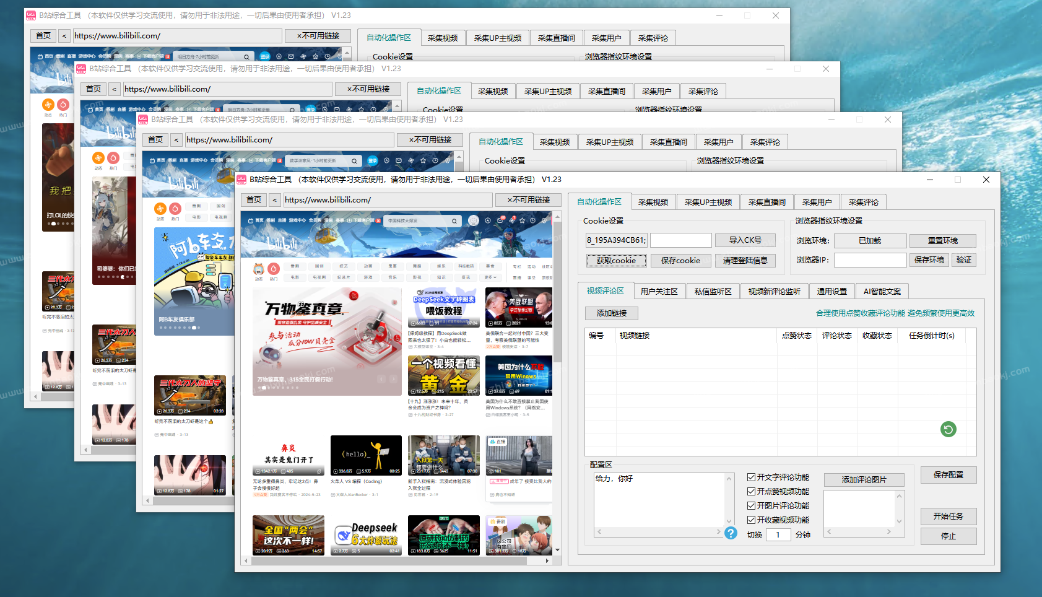Click the 开始任务 button
The width and height of the screenshot is (1042, 597).
(x=948, y=516)
